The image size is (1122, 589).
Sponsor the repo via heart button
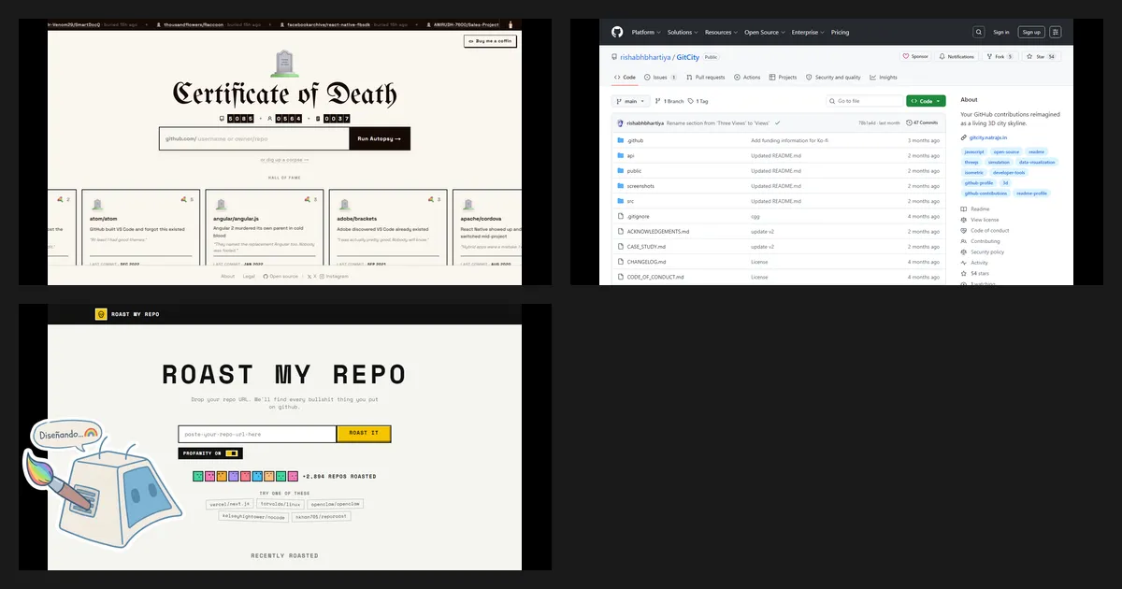coord(916,56)
